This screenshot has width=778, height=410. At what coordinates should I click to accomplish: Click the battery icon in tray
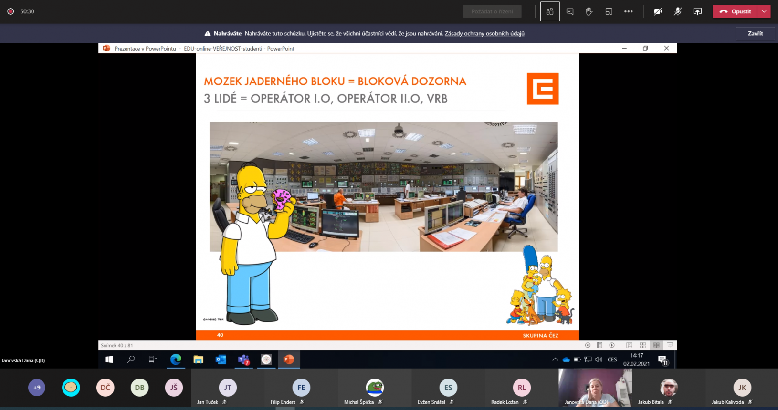tap(577, 359)
